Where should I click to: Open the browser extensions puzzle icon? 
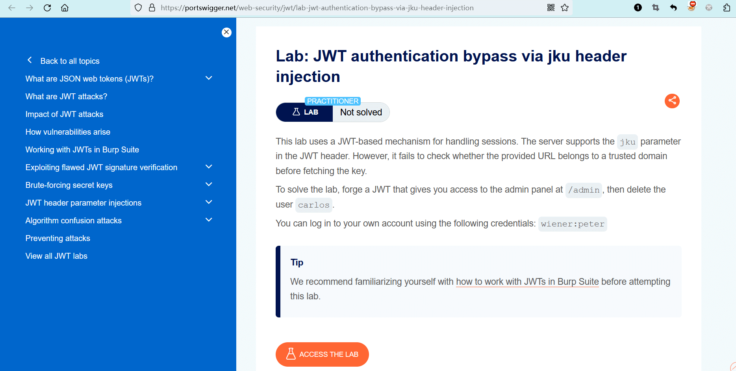click(x=727, y=8)
